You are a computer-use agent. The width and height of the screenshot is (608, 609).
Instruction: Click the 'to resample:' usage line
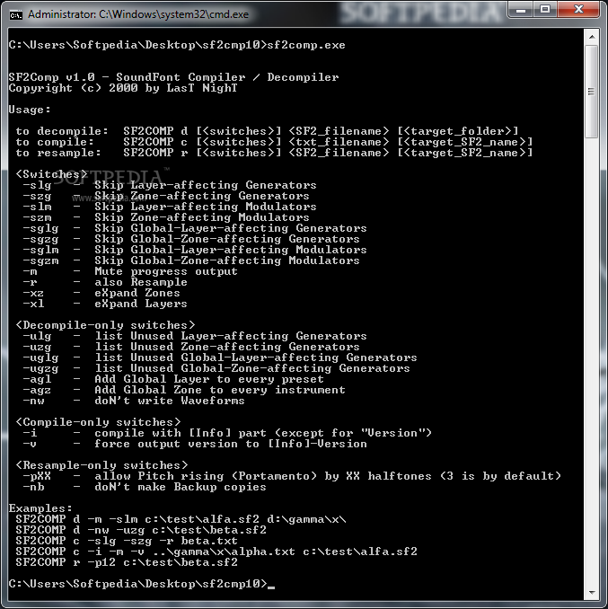(x=274, y=153)
